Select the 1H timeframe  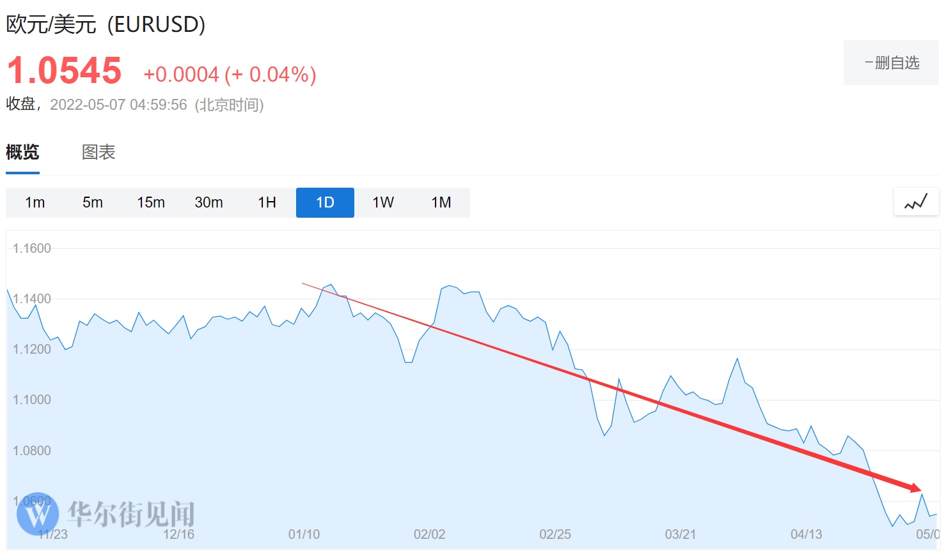[267, 202]
